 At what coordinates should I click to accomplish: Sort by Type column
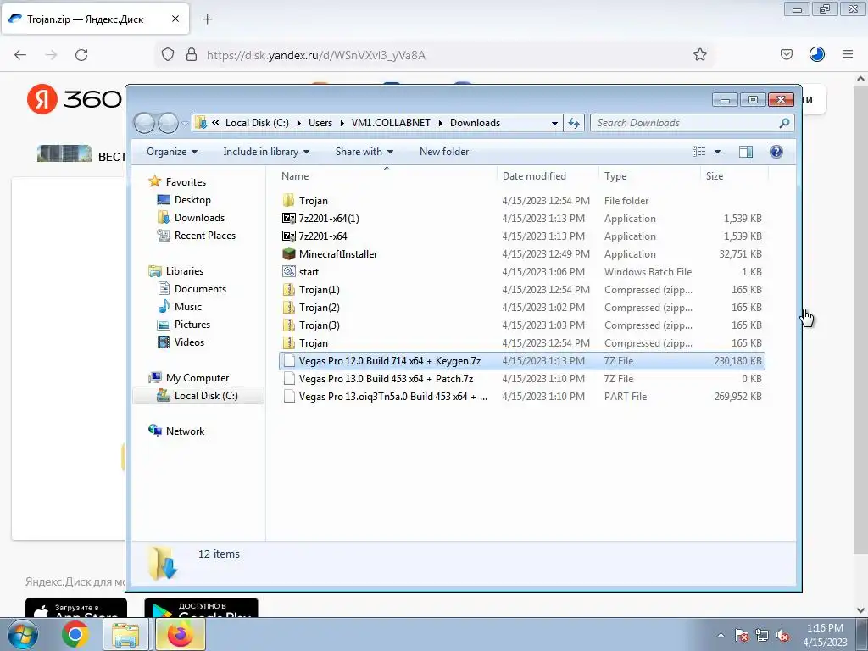pos(649,176)
